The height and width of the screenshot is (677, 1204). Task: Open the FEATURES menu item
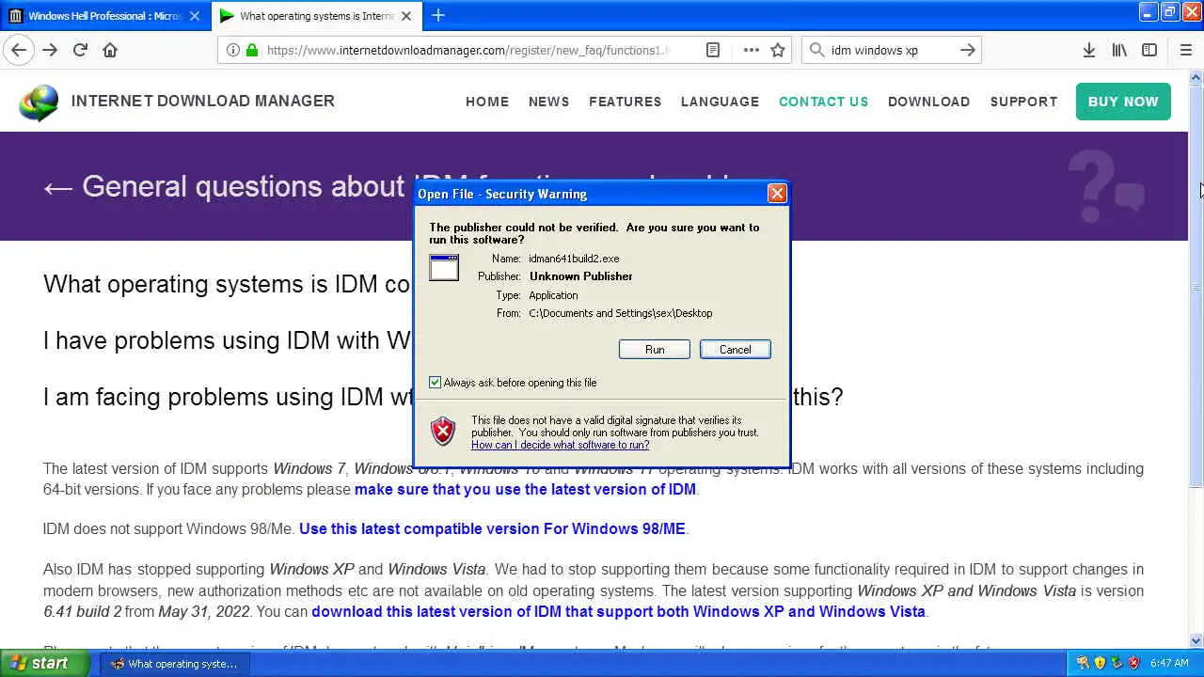point(626,102)
